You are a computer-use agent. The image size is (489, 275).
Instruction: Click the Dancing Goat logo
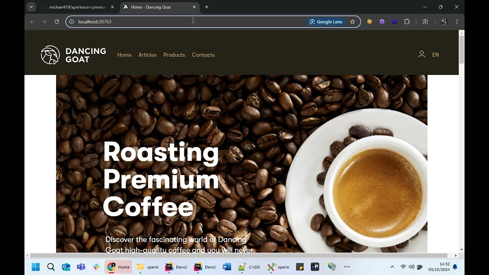pos(73,55)
